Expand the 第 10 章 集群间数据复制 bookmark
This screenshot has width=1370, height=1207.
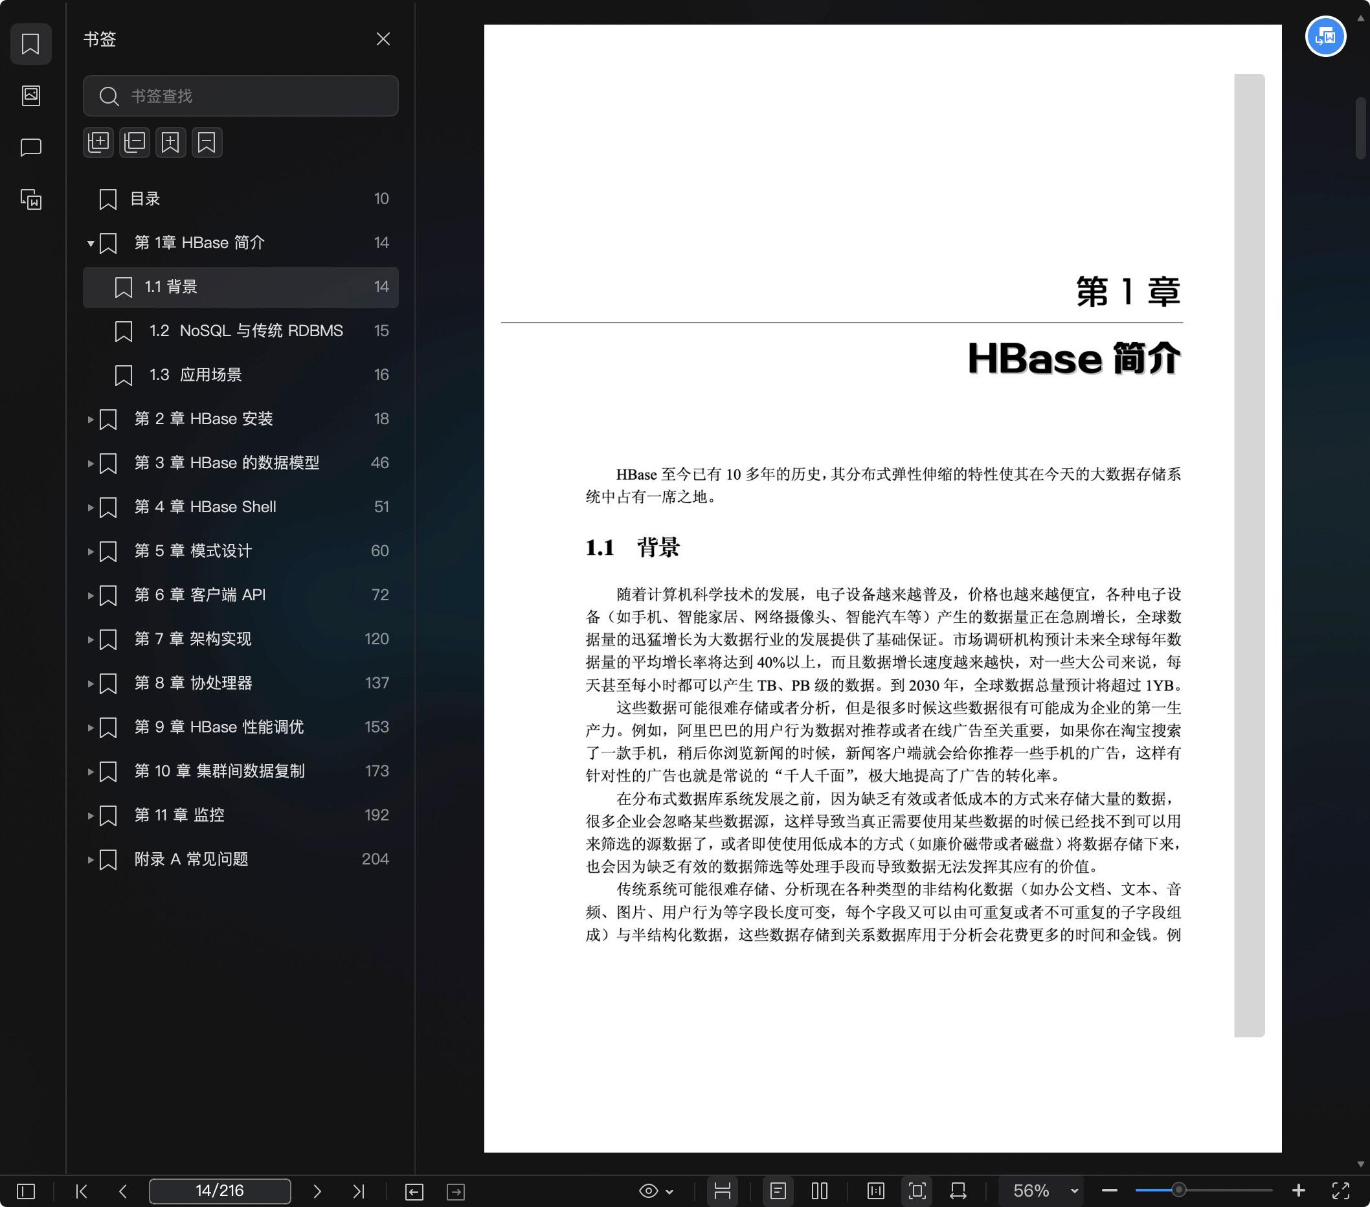(91, 771)
